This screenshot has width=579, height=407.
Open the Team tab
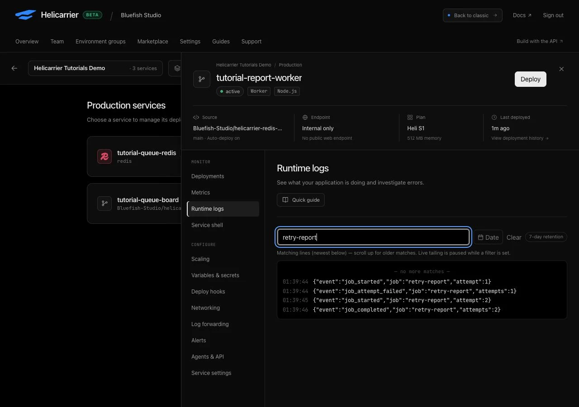57,42
